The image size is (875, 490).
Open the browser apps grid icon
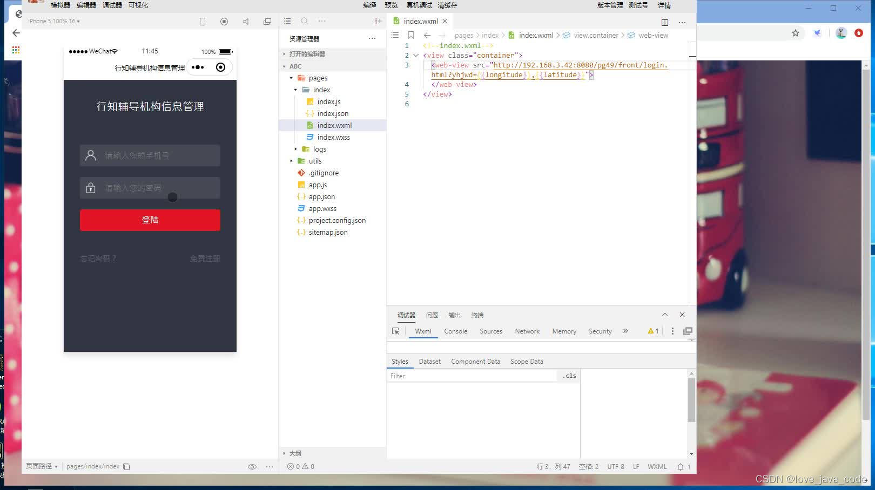coord(16,50)
